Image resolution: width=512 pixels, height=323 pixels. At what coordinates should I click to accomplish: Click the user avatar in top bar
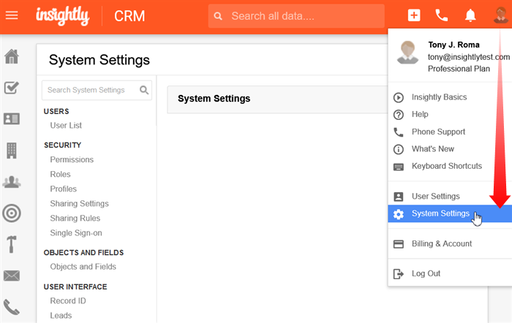pyautogui.click(x=501, y=15)
